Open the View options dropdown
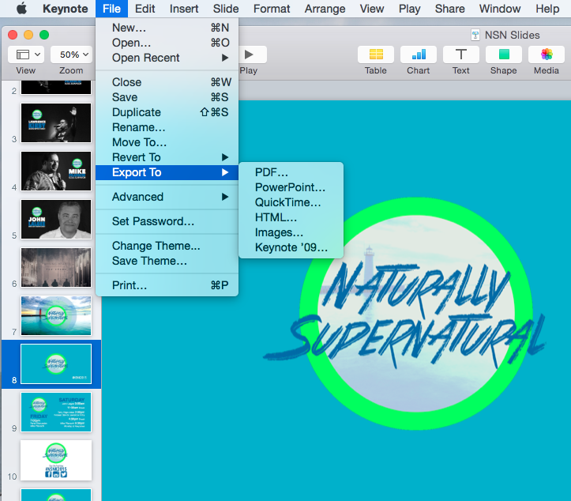The image size is (571, 501). point(26,55)
